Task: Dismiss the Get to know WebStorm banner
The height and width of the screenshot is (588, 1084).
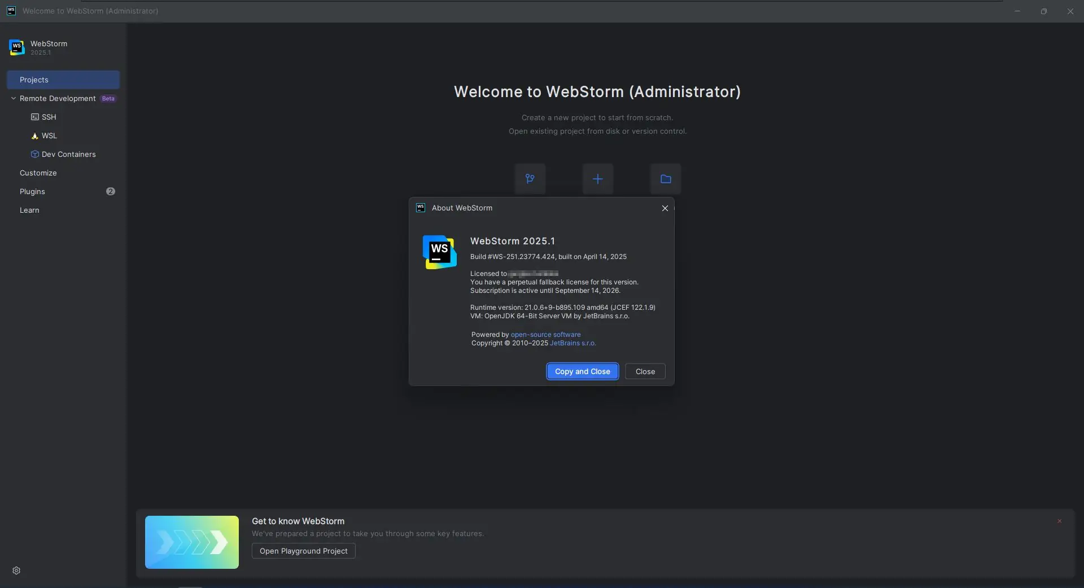Action: pos(1059,521)
